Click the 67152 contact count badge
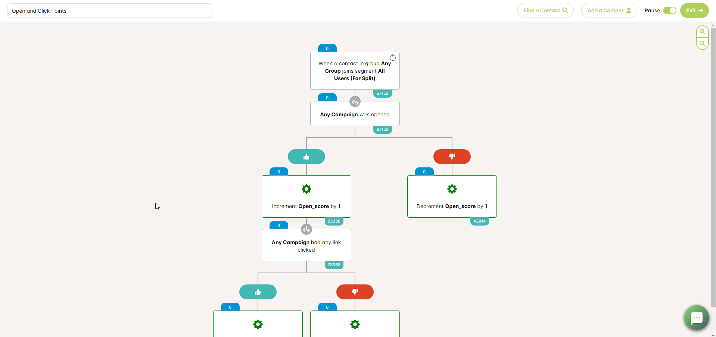Screen dimensions: 716x337 [382, 93]
